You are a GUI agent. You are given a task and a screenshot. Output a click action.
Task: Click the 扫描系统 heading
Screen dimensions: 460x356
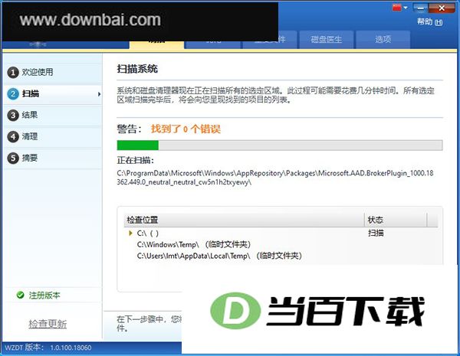click(x=137, y=69)
